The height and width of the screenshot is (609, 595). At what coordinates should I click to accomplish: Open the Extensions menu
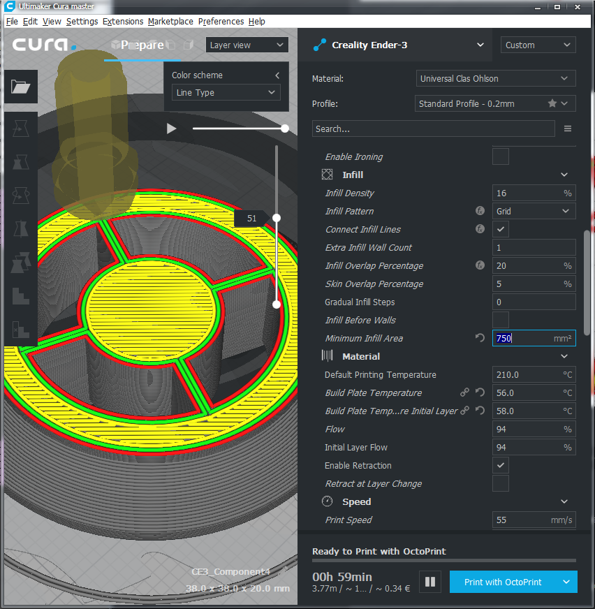click(123, 22)
